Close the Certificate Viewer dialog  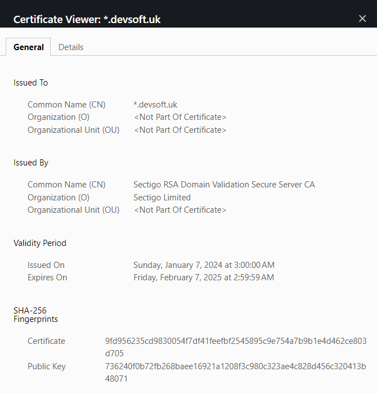362,19
